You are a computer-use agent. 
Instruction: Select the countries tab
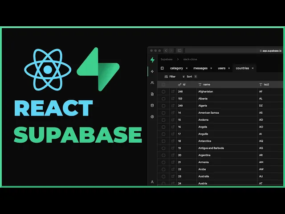[x=242, y=68]
